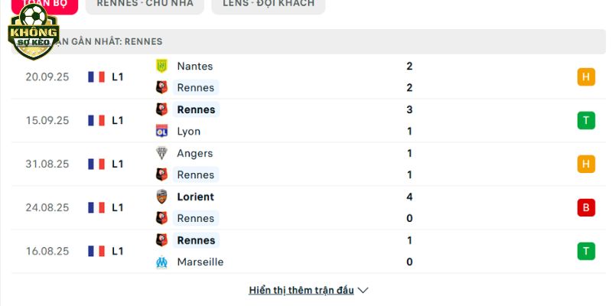Click the Không Sợ Kèo site logo

33,31
